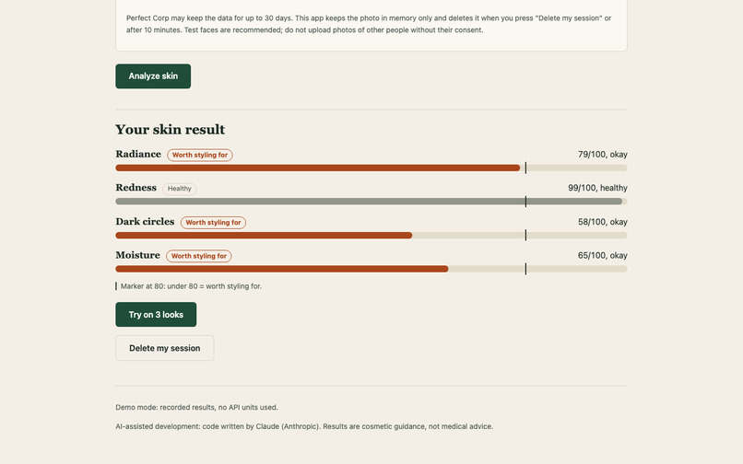Screen dimensions: 743x464
Task: Click the Radiance label
Action: [138, 154]
